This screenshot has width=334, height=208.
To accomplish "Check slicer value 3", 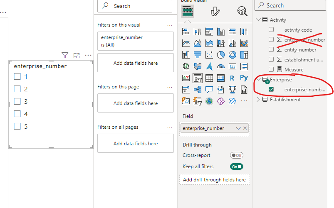I will pyautogui.click(x=17, y=101).
